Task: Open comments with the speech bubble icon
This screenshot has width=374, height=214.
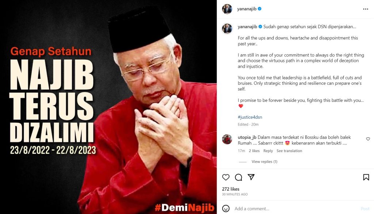Action: point(238,177)
